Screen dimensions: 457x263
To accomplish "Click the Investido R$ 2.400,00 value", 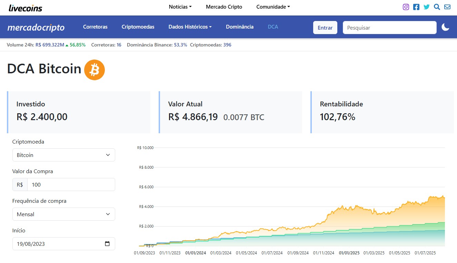I will pyautogui.click(x=42, y=117).
